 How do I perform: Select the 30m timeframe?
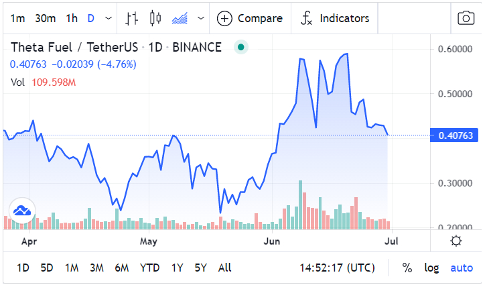[x=46, y=18]
